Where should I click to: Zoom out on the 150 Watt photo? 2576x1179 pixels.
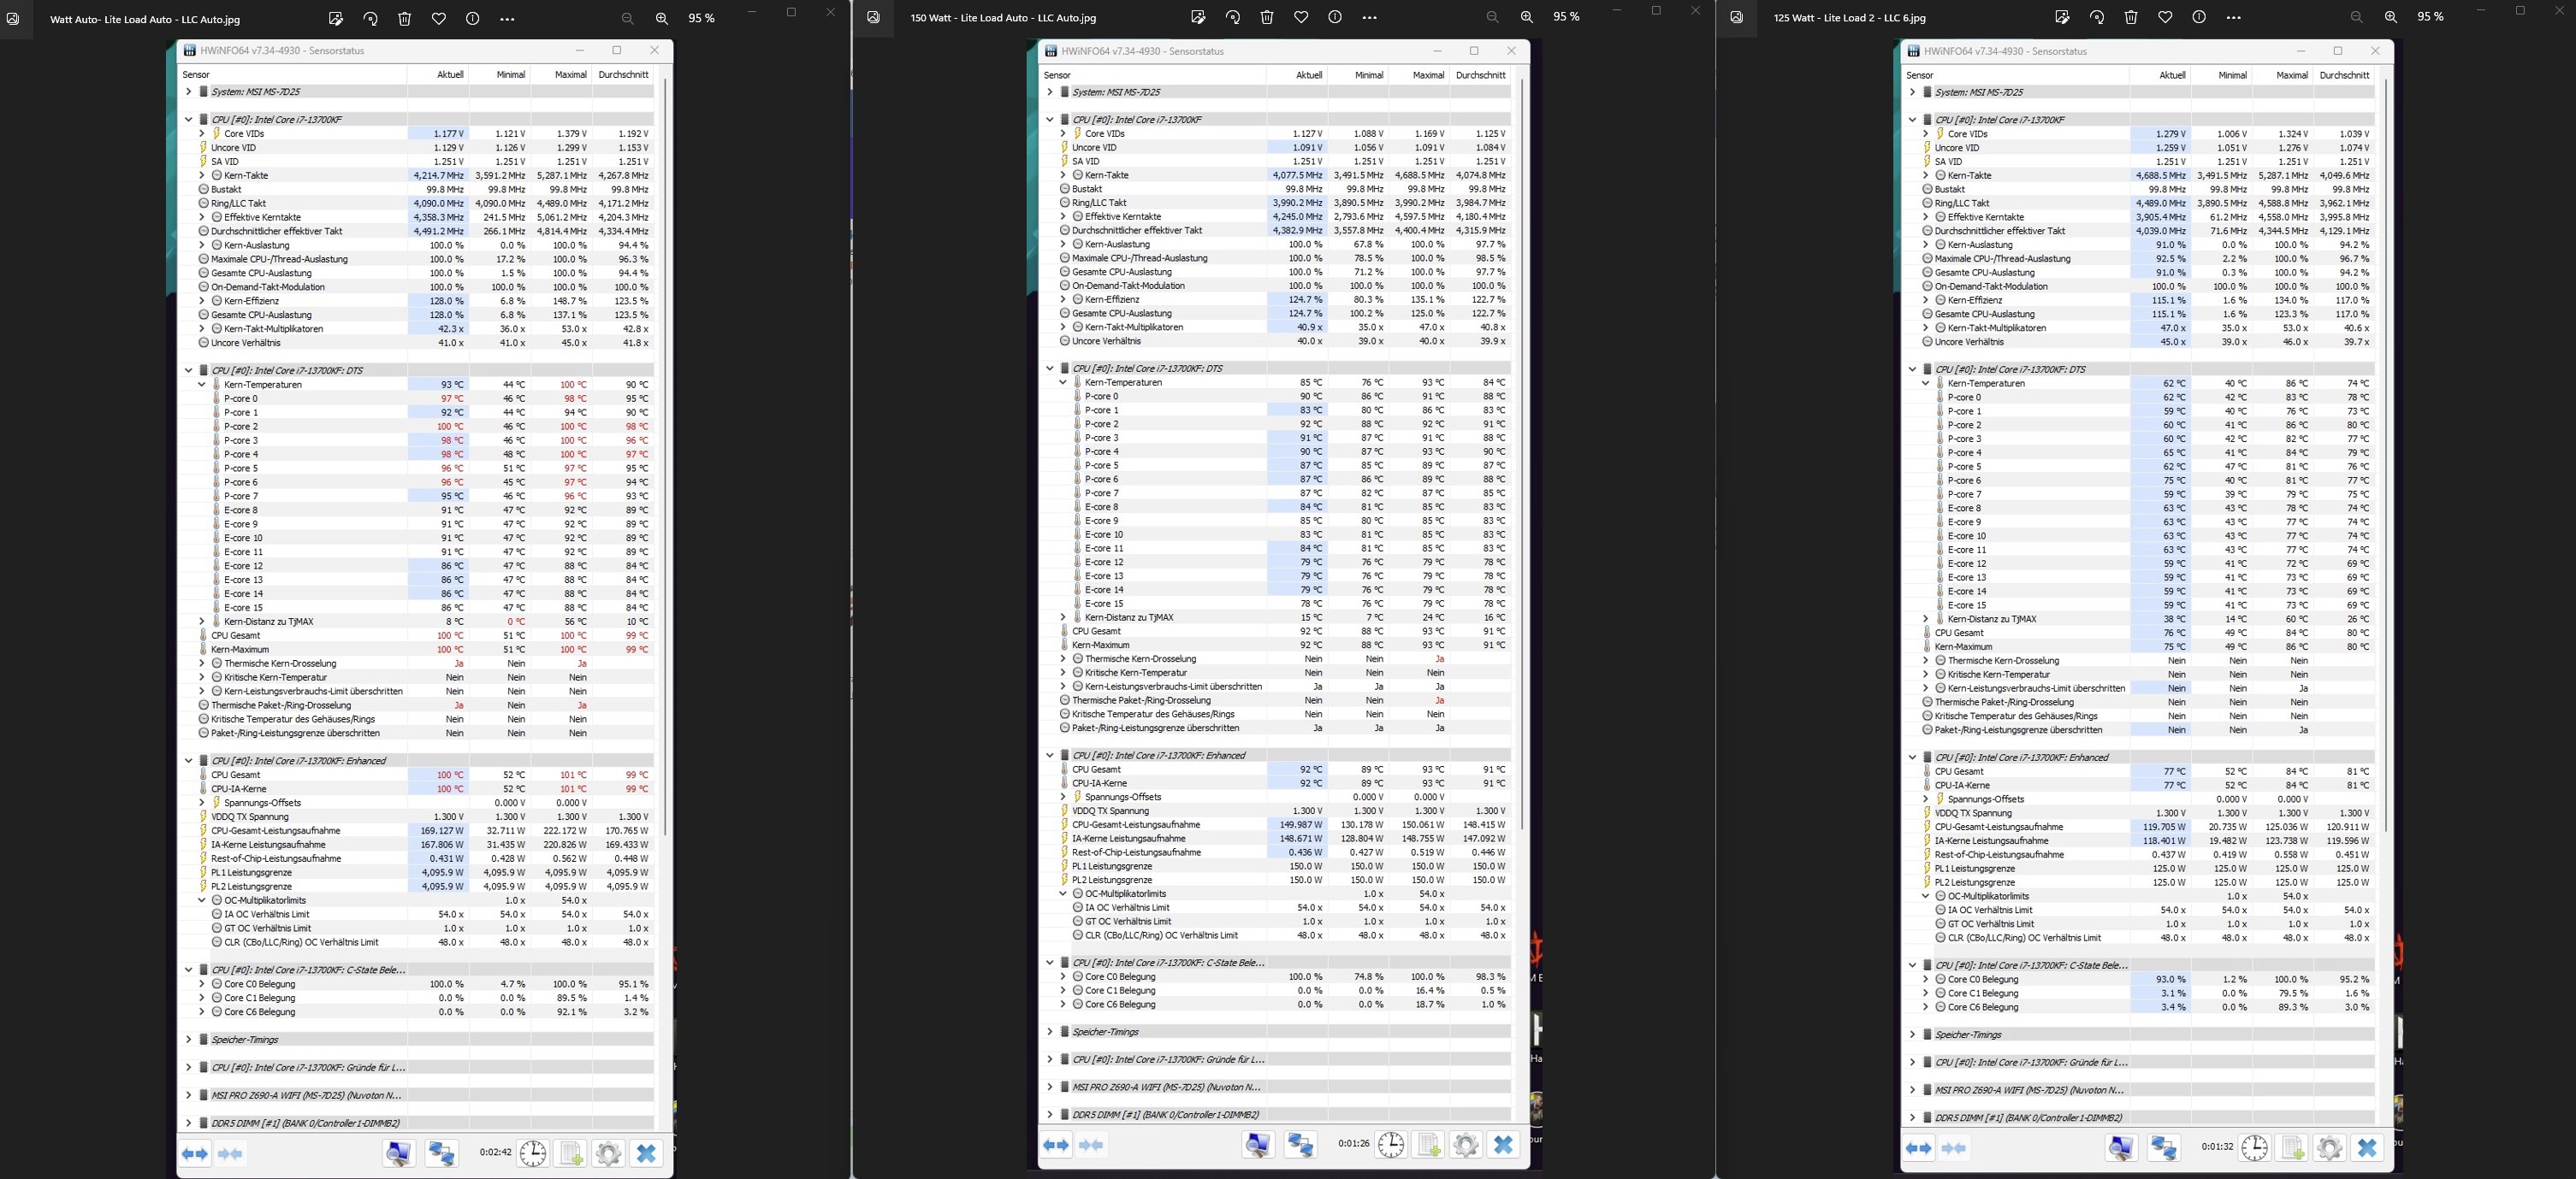1492,17
